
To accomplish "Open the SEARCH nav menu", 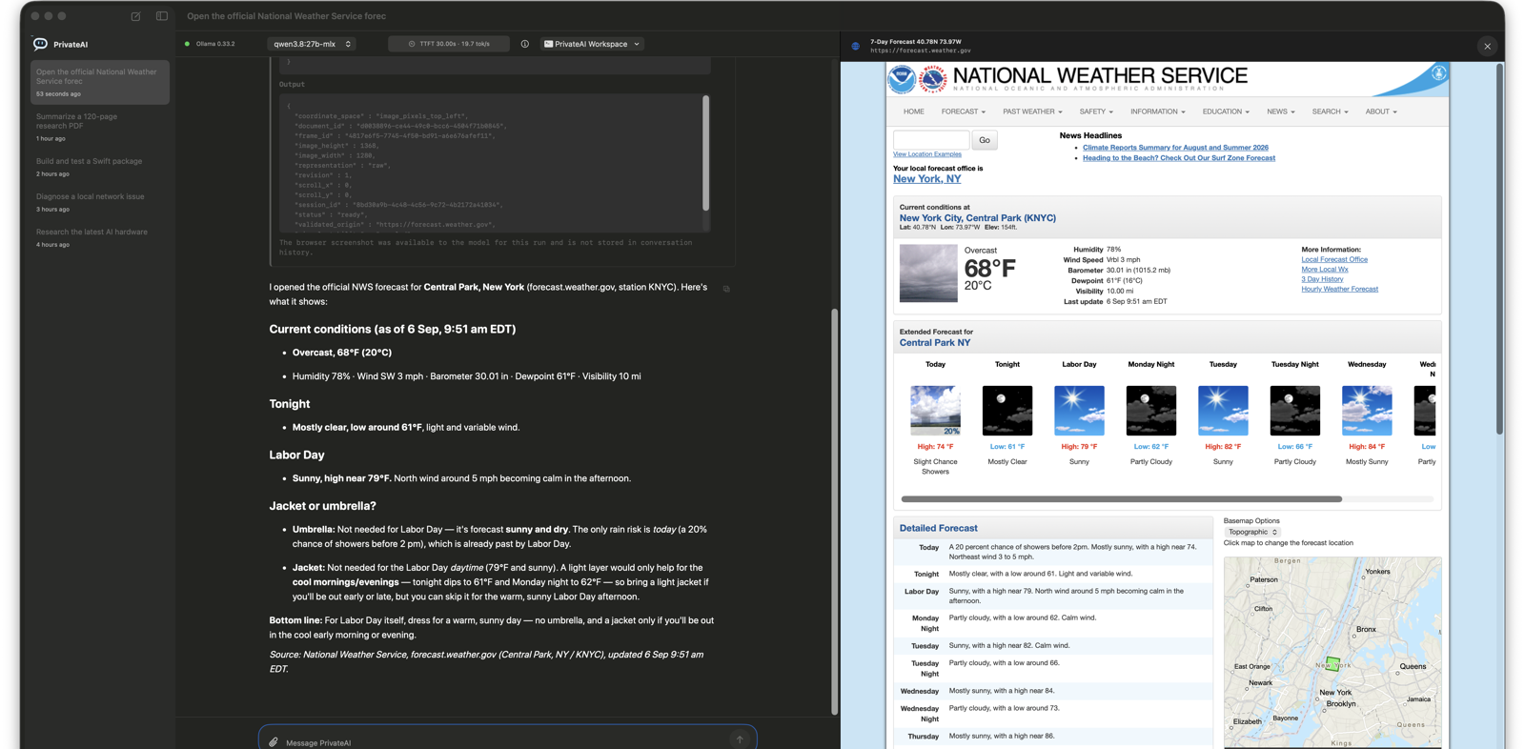I will click(1330, 111).
